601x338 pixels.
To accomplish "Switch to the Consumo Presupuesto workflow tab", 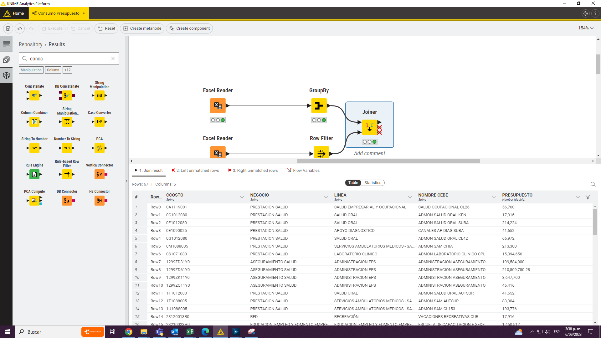I will tap(59, 13).
